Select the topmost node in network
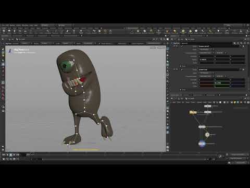The image size is (250, 188). coord(208,106)
